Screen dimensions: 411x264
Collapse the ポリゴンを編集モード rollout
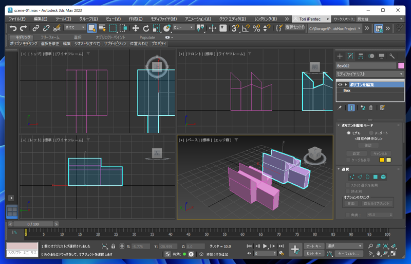click(x=339, y=125)
